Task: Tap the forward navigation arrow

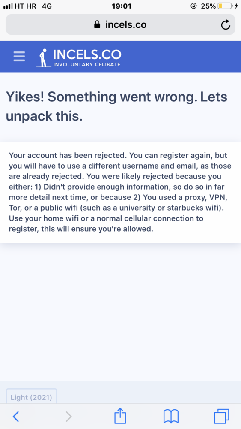Action: click(x=69, y=417)
